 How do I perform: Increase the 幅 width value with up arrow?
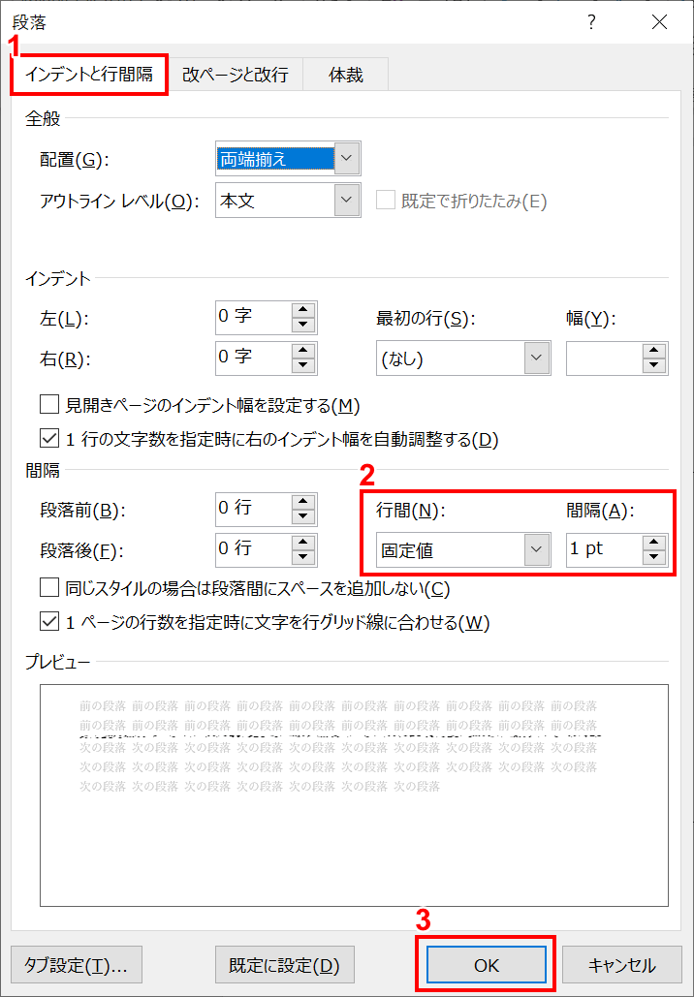coord(654,351)
